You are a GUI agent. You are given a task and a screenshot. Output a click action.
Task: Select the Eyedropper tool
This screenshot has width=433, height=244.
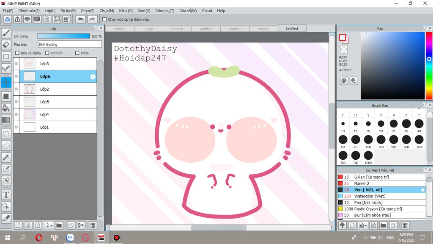click(6, 218)
